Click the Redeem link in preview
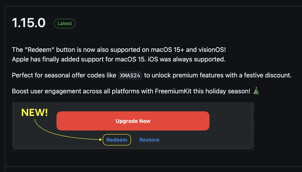The height and width of the screenshot is (172, 302). [x=117, y=140]
